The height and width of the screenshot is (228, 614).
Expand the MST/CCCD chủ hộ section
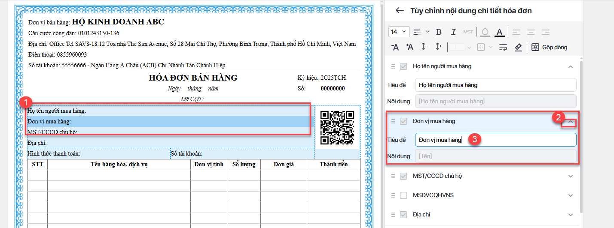pos(571,176)
